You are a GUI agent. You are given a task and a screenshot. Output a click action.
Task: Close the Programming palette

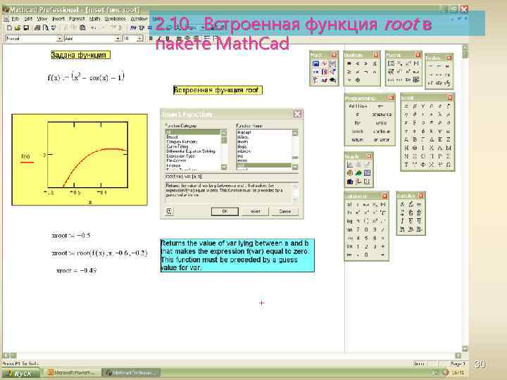click(x=391, y=98)
